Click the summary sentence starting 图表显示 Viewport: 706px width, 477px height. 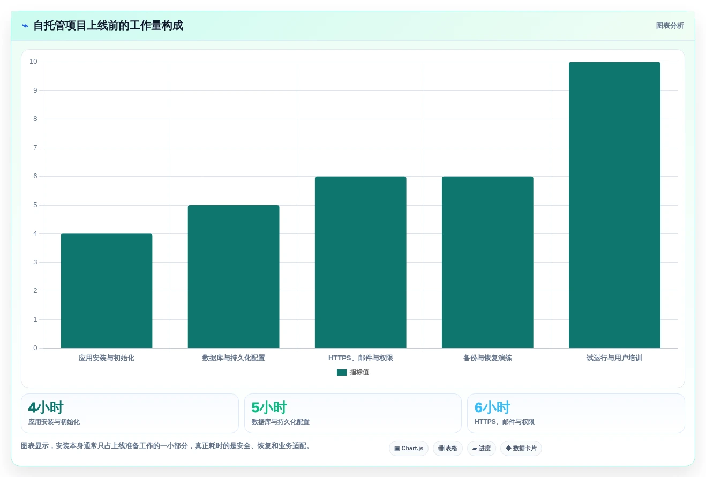pyautogui.click(x=167, y=446)
